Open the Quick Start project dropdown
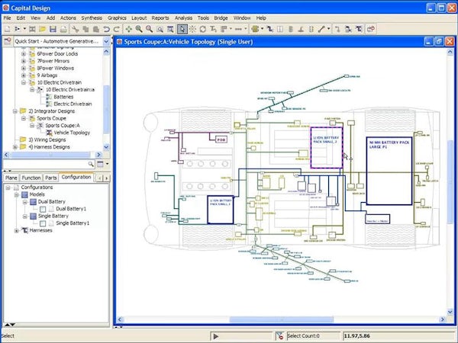This screenshot has width=458, height=343. click(106, 41)
